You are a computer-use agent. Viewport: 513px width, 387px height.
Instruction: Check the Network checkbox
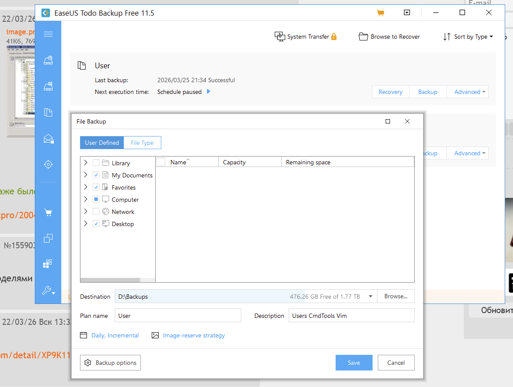(x=96, y=212)
